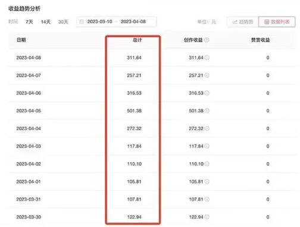Select the 2023-04-03 date cell
Image resolution: width=300 pixels, height=227 pixels.
[29, 146]
